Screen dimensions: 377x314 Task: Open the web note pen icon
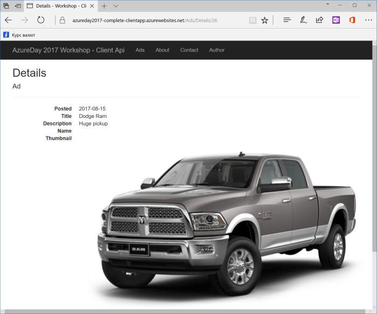[x=303, y=20]
